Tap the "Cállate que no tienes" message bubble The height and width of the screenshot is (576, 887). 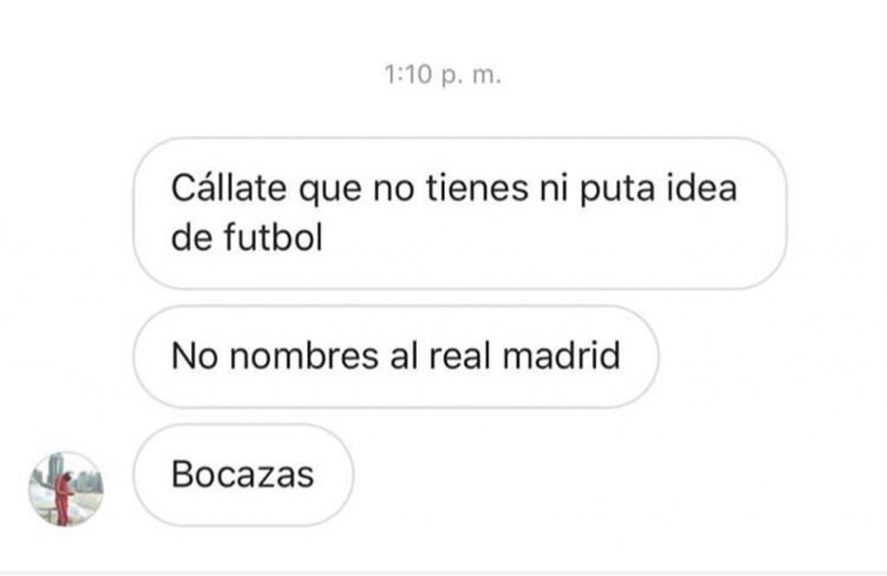click(460, 213)
